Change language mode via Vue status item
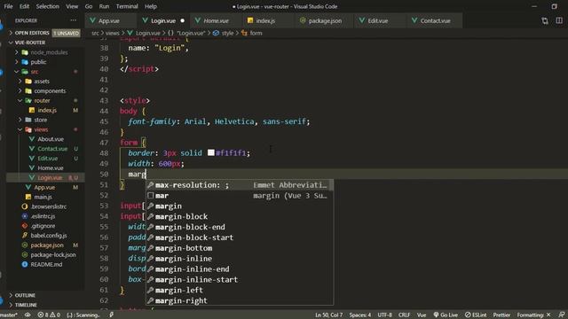This screenshot has width=568, height=319. 422,315
